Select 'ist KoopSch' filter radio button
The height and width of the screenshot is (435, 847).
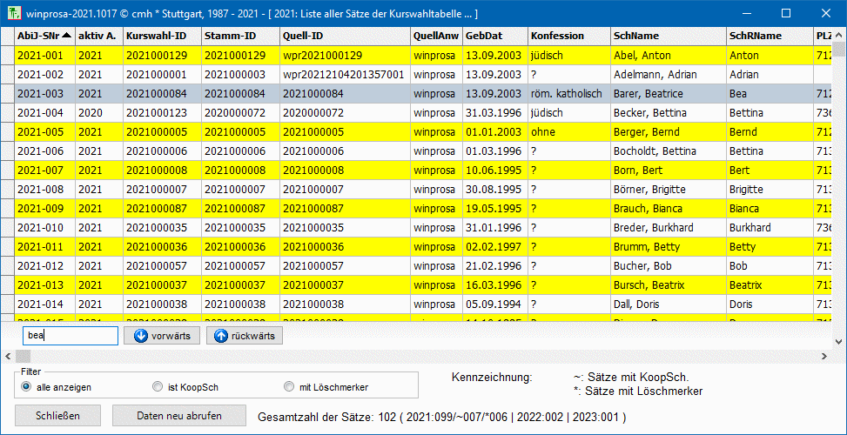pyautogui.click(x=158, y=386)
